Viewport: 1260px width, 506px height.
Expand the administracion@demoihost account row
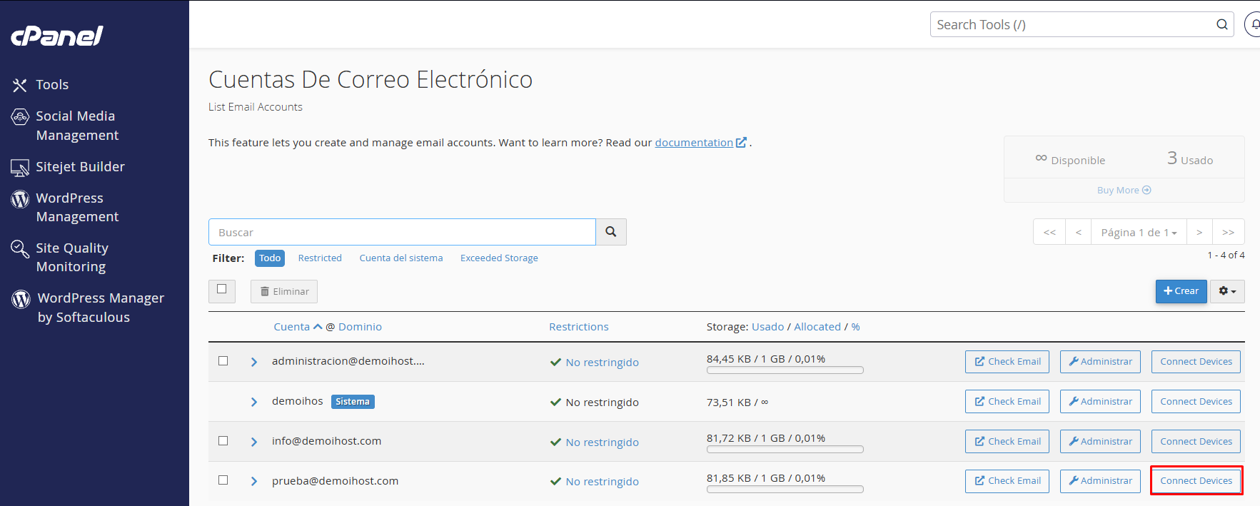click(253, 362)
